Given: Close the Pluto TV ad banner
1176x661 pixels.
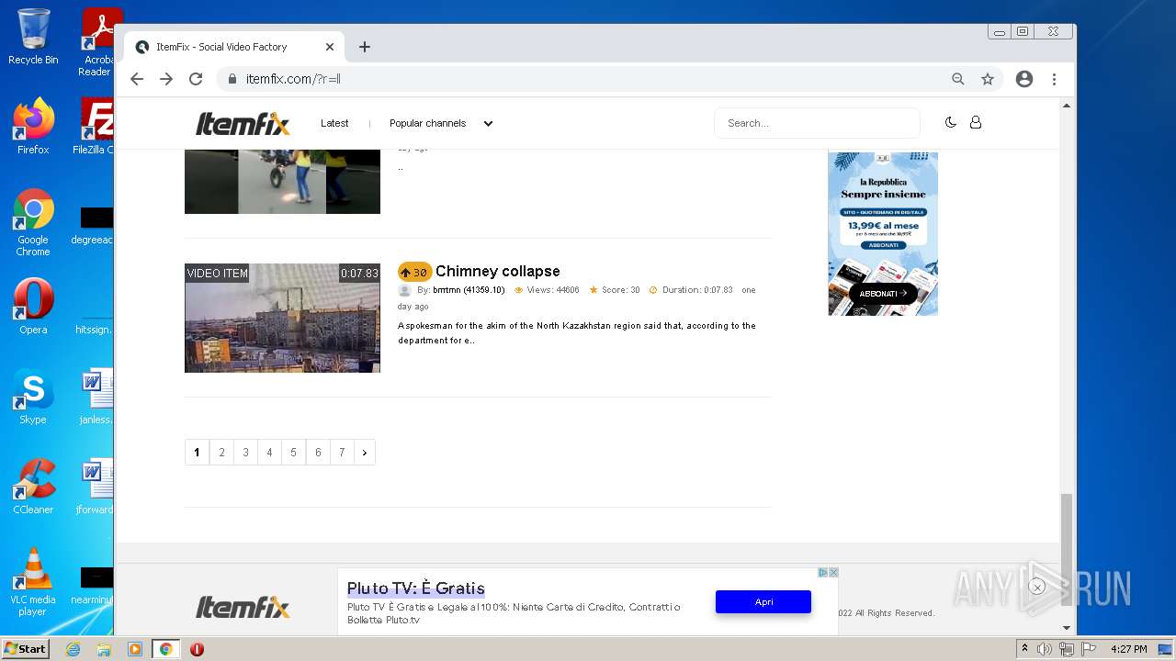Looking at the screenshot, I should click(x=833, y=572).
